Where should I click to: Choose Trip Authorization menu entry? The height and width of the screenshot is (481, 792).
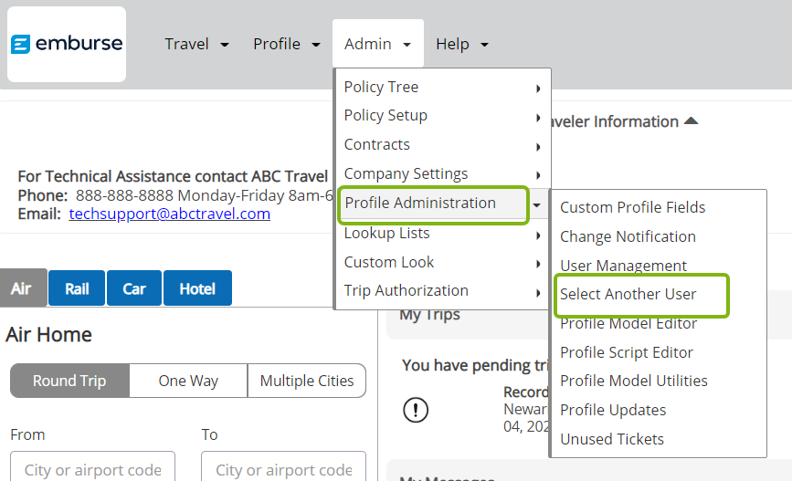[x=407, y=291]
